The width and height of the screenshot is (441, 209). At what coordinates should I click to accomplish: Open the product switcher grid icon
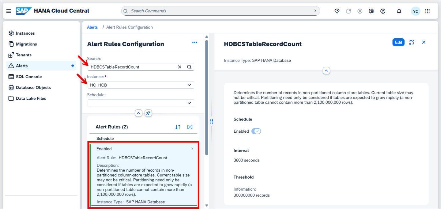(428, 11)
